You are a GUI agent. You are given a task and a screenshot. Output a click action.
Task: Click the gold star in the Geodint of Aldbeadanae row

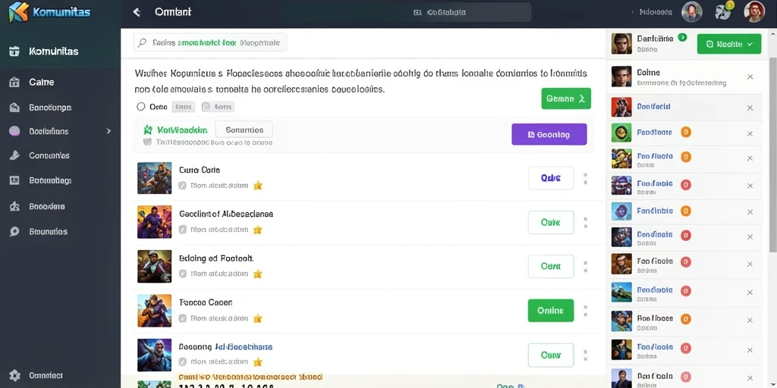[257, 230]
